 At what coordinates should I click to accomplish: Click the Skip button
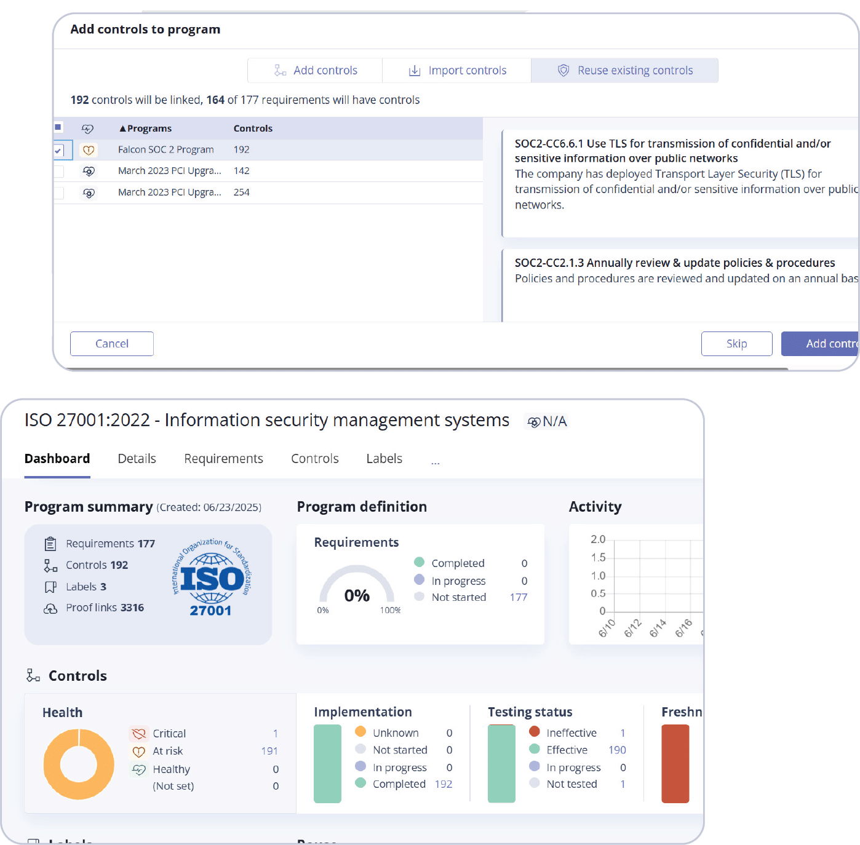[736, 344]
